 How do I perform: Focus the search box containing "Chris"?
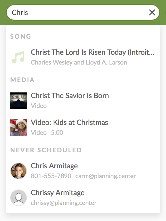[77, 12]
